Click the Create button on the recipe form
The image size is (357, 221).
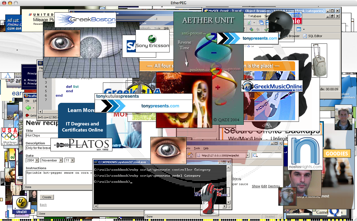coord(47,197)
